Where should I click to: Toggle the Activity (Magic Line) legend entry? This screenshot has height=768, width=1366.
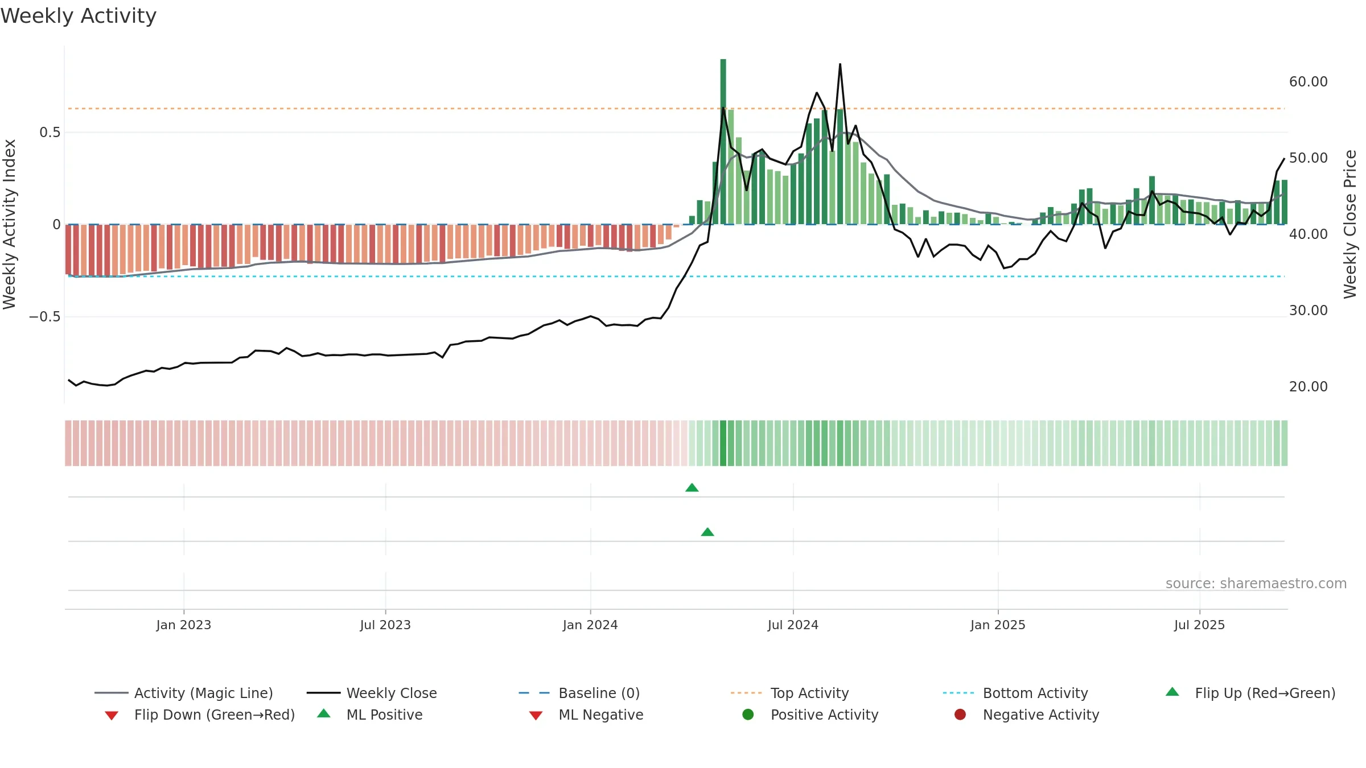(x=184, y=693)
